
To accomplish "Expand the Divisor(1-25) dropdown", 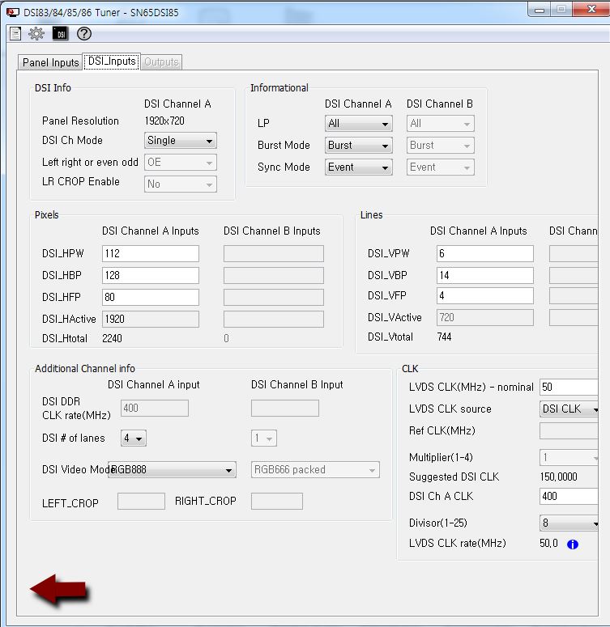I will [x=569, y=523].
